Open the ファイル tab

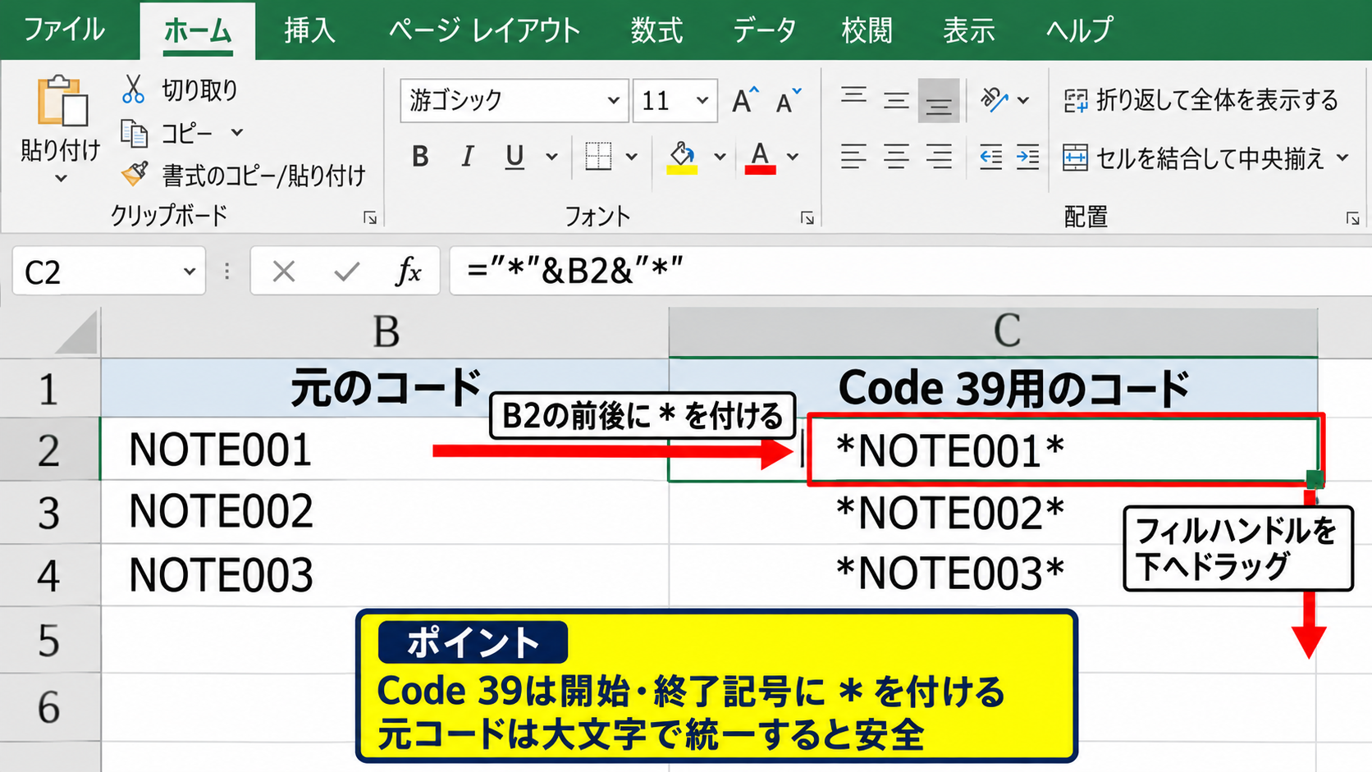coord(64,30)
